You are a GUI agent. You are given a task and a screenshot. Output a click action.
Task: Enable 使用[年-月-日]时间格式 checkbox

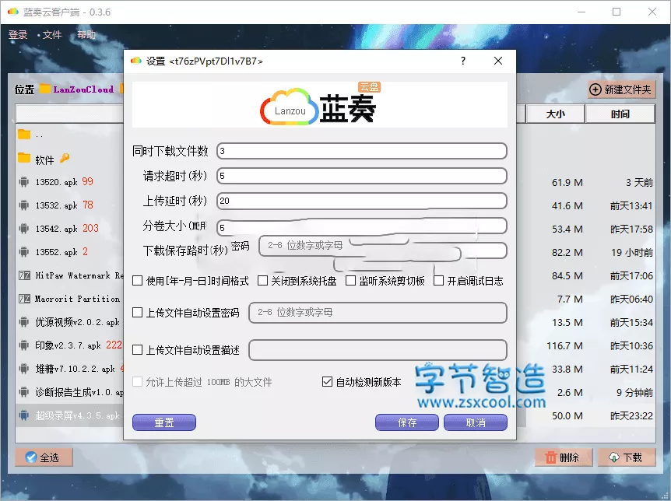(x=137, y=281)
